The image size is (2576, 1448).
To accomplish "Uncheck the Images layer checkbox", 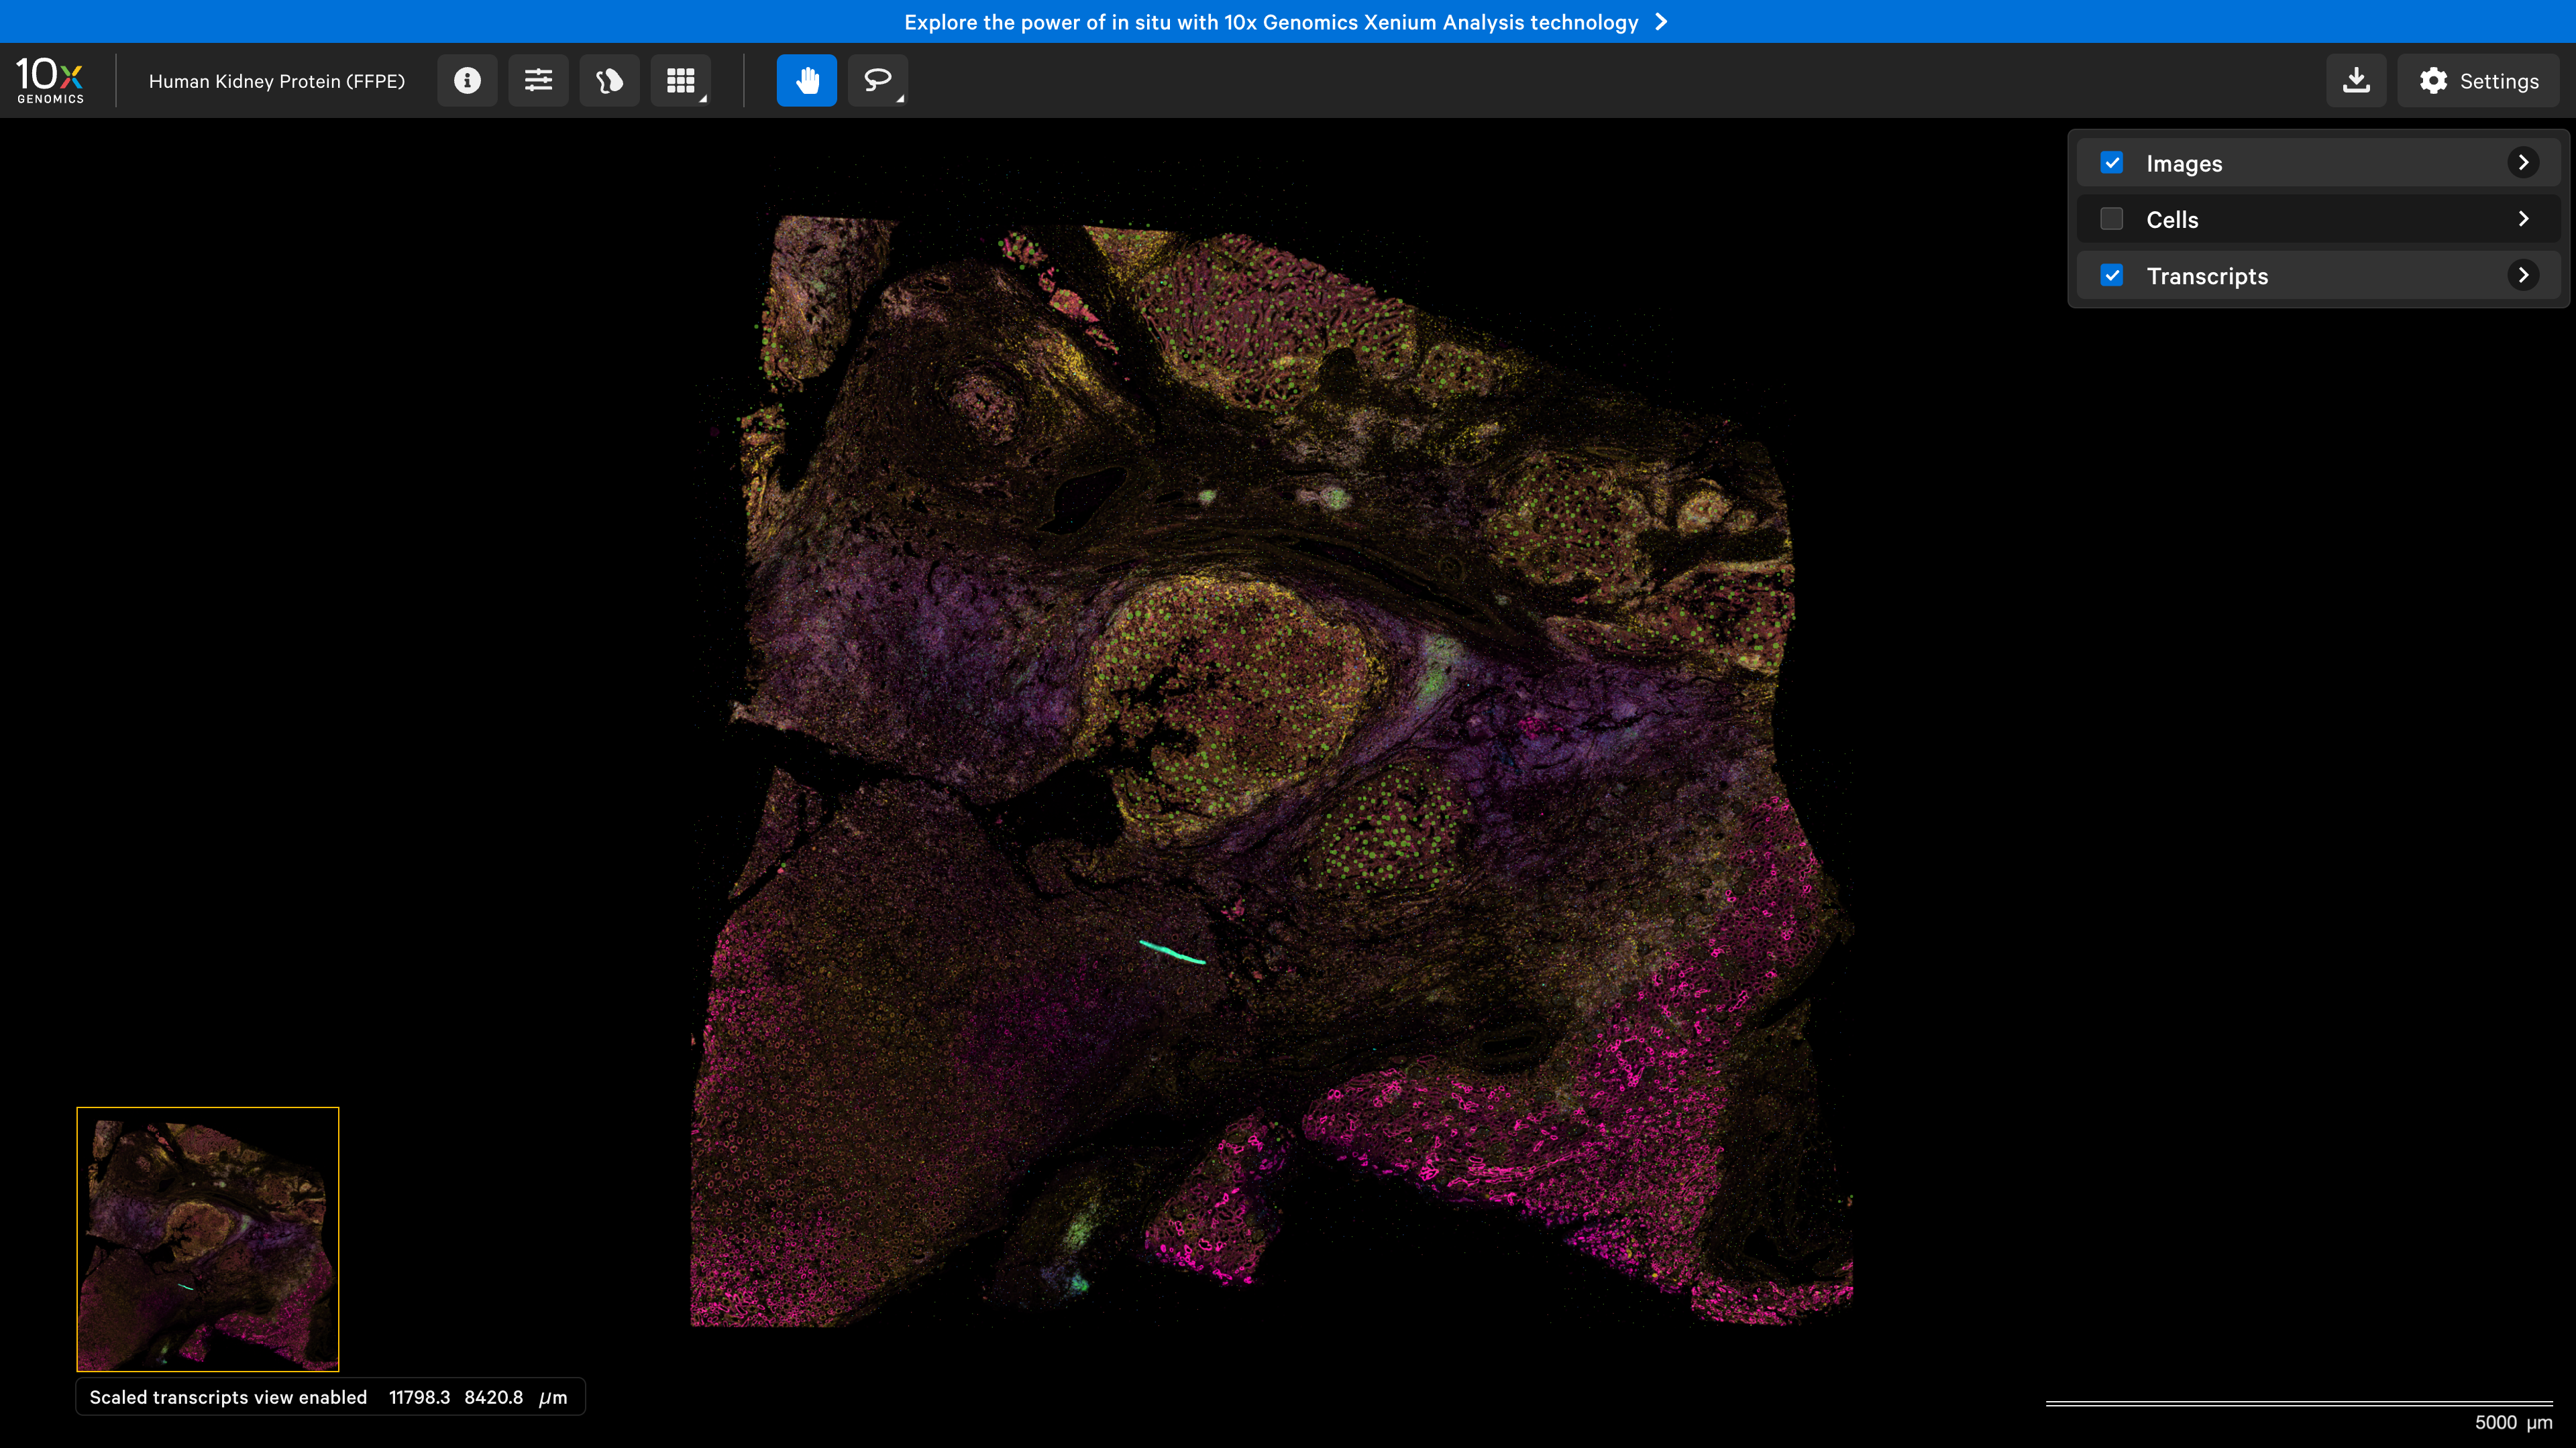I will coord(2112,163).
